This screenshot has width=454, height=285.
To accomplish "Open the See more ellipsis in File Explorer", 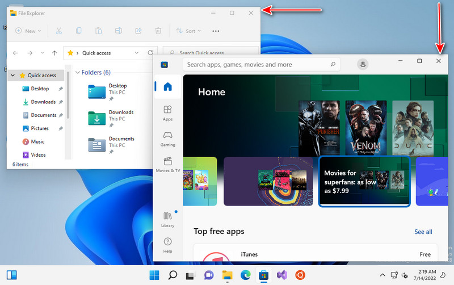I will point(216,31).
